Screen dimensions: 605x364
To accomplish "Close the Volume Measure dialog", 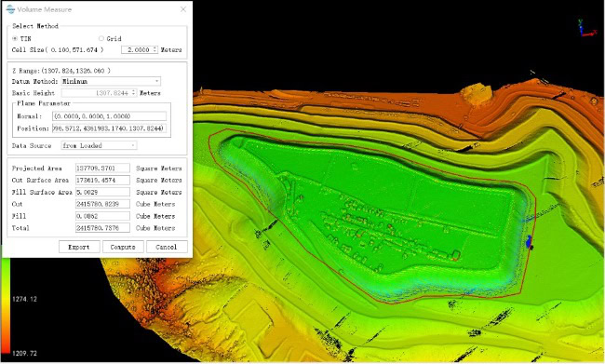I will [x=183, y=9].
